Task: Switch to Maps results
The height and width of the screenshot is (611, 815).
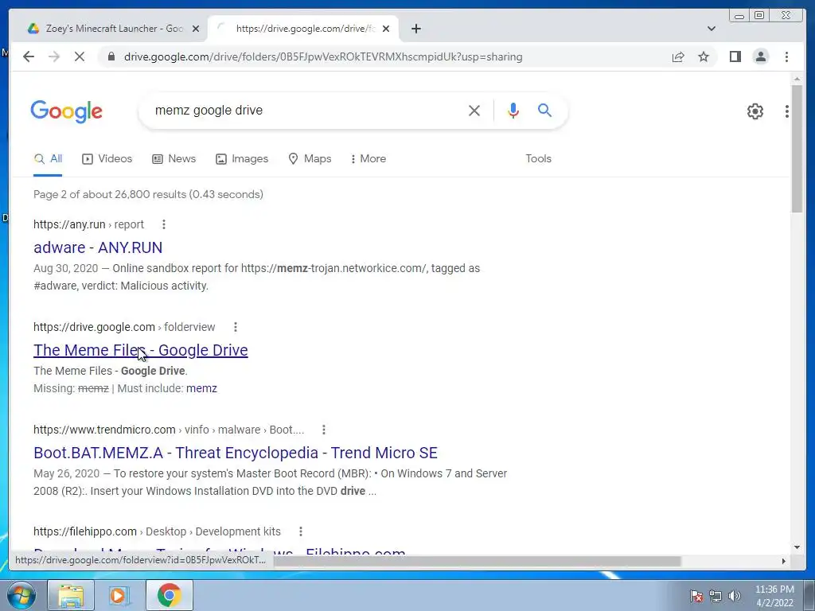Action: pos(310,159)
